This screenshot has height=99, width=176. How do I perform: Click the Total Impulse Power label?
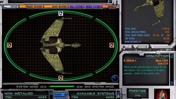tap(136, 32)
